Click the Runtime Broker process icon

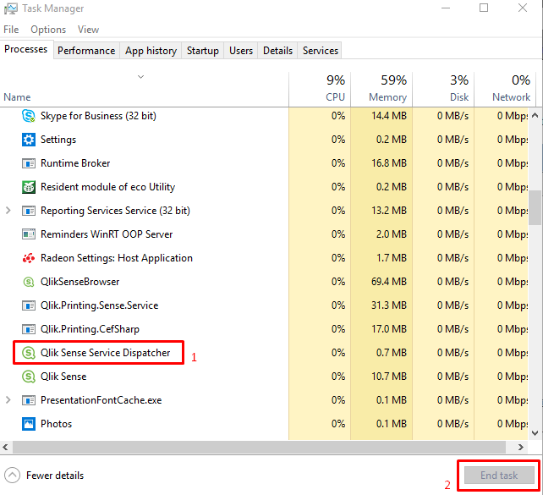pyautogui.click(x=28, y=163)
